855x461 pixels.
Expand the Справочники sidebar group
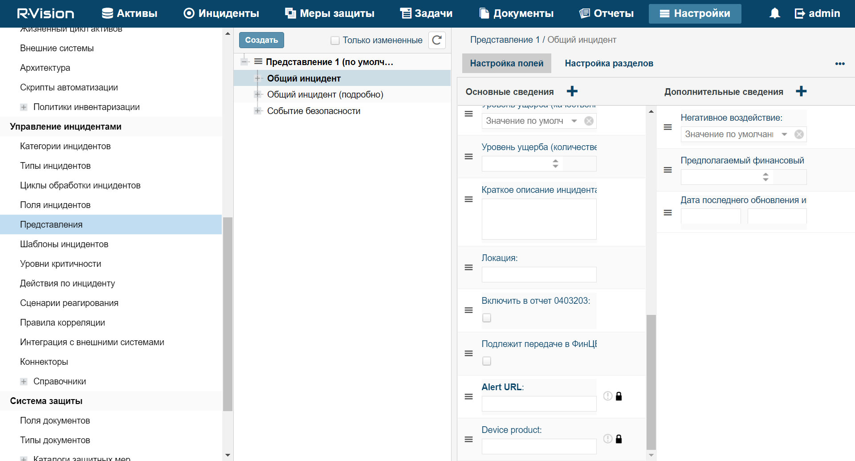click(24, 381)
